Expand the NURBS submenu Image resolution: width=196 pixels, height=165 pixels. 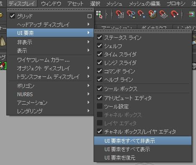coord(50,94)
